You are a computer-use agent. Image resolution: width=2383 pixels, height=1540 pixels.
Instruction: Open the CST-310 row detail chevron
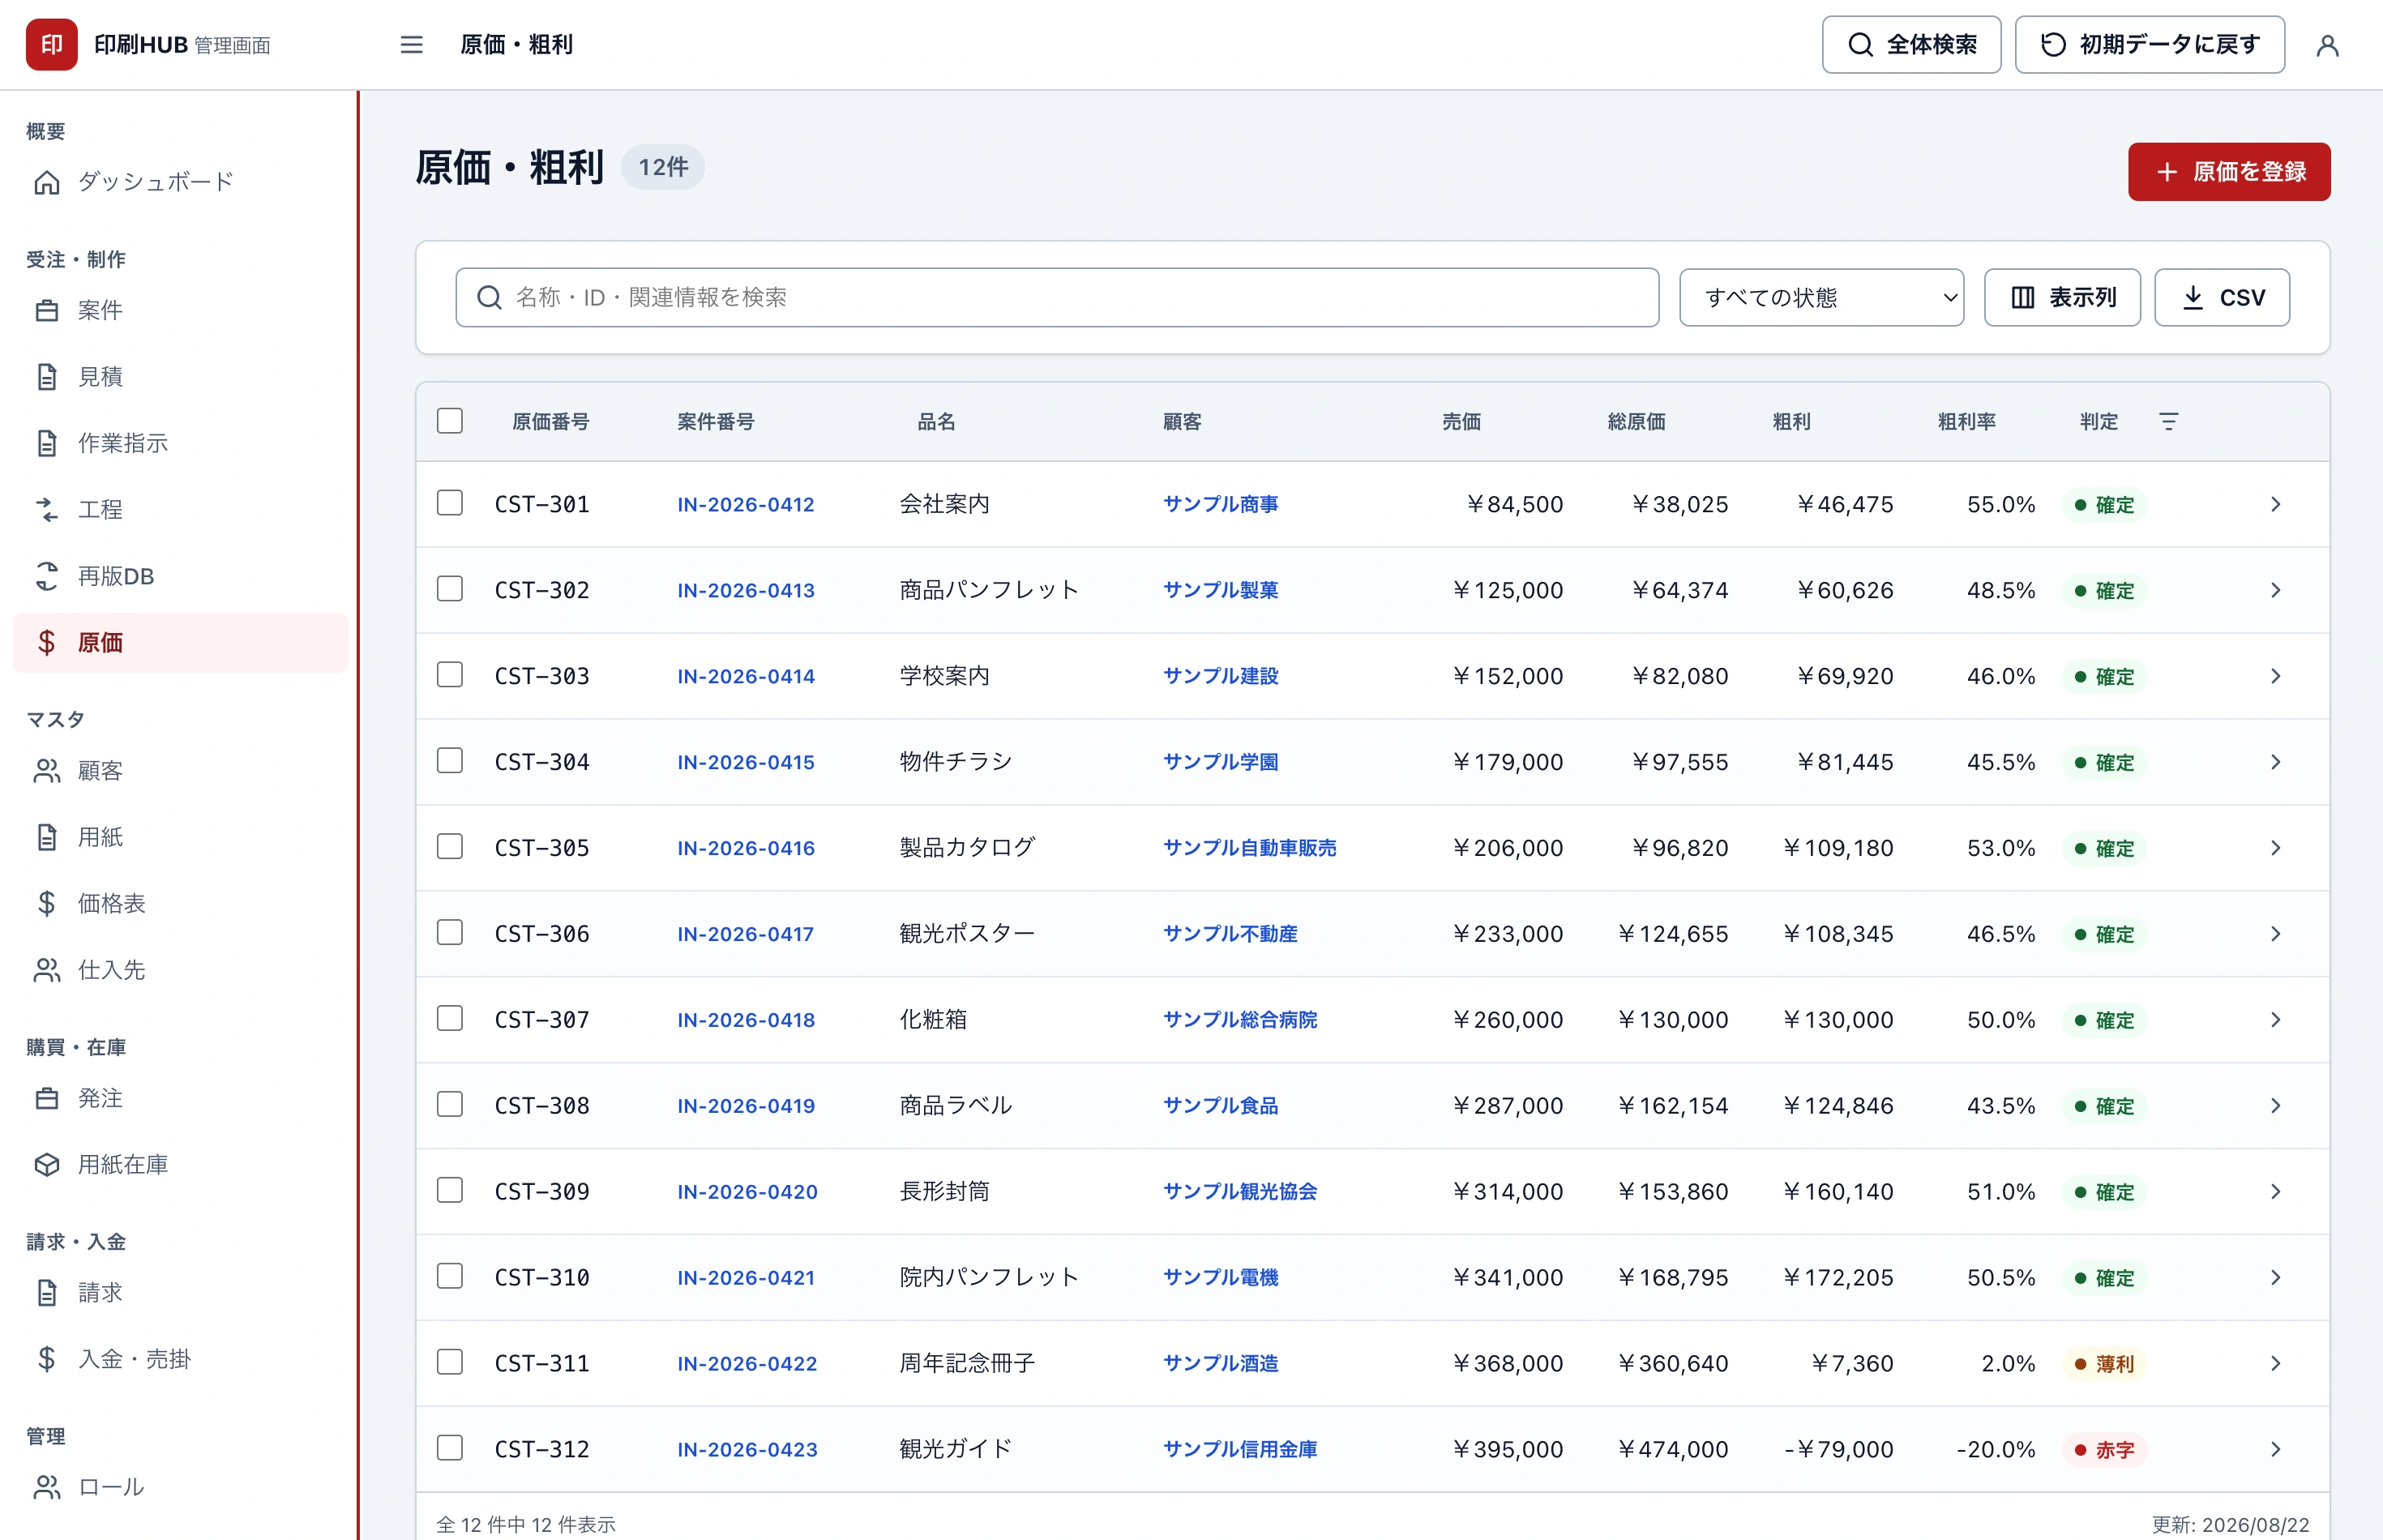(2275, 1279)
